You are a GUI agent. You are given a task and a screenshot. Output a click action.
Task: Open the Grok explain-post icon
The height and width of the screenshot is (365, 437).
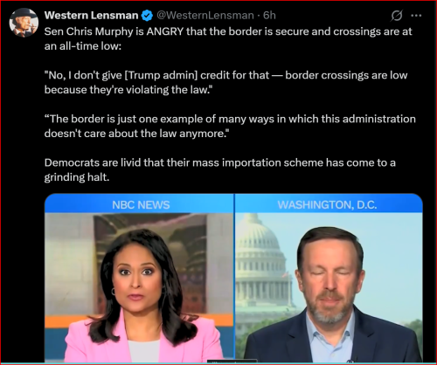(397, 16)
